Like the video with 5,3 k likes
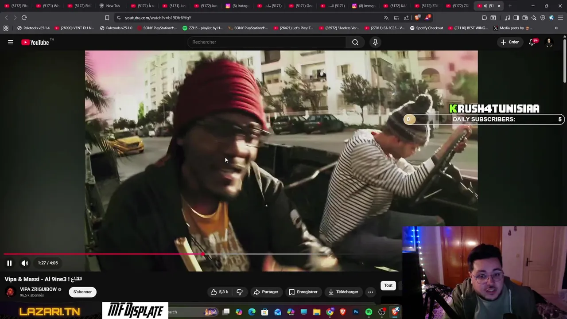This screenshot has height=319, width=567. (220, 292)
